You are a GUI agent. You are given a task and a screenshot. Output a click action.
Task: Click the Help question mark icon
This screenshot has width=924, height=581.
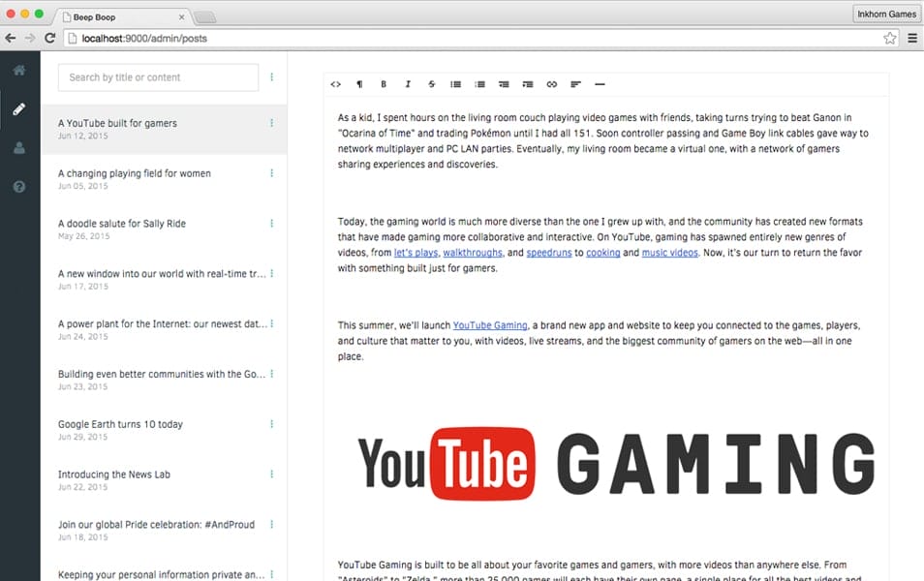tap(19, 187)
